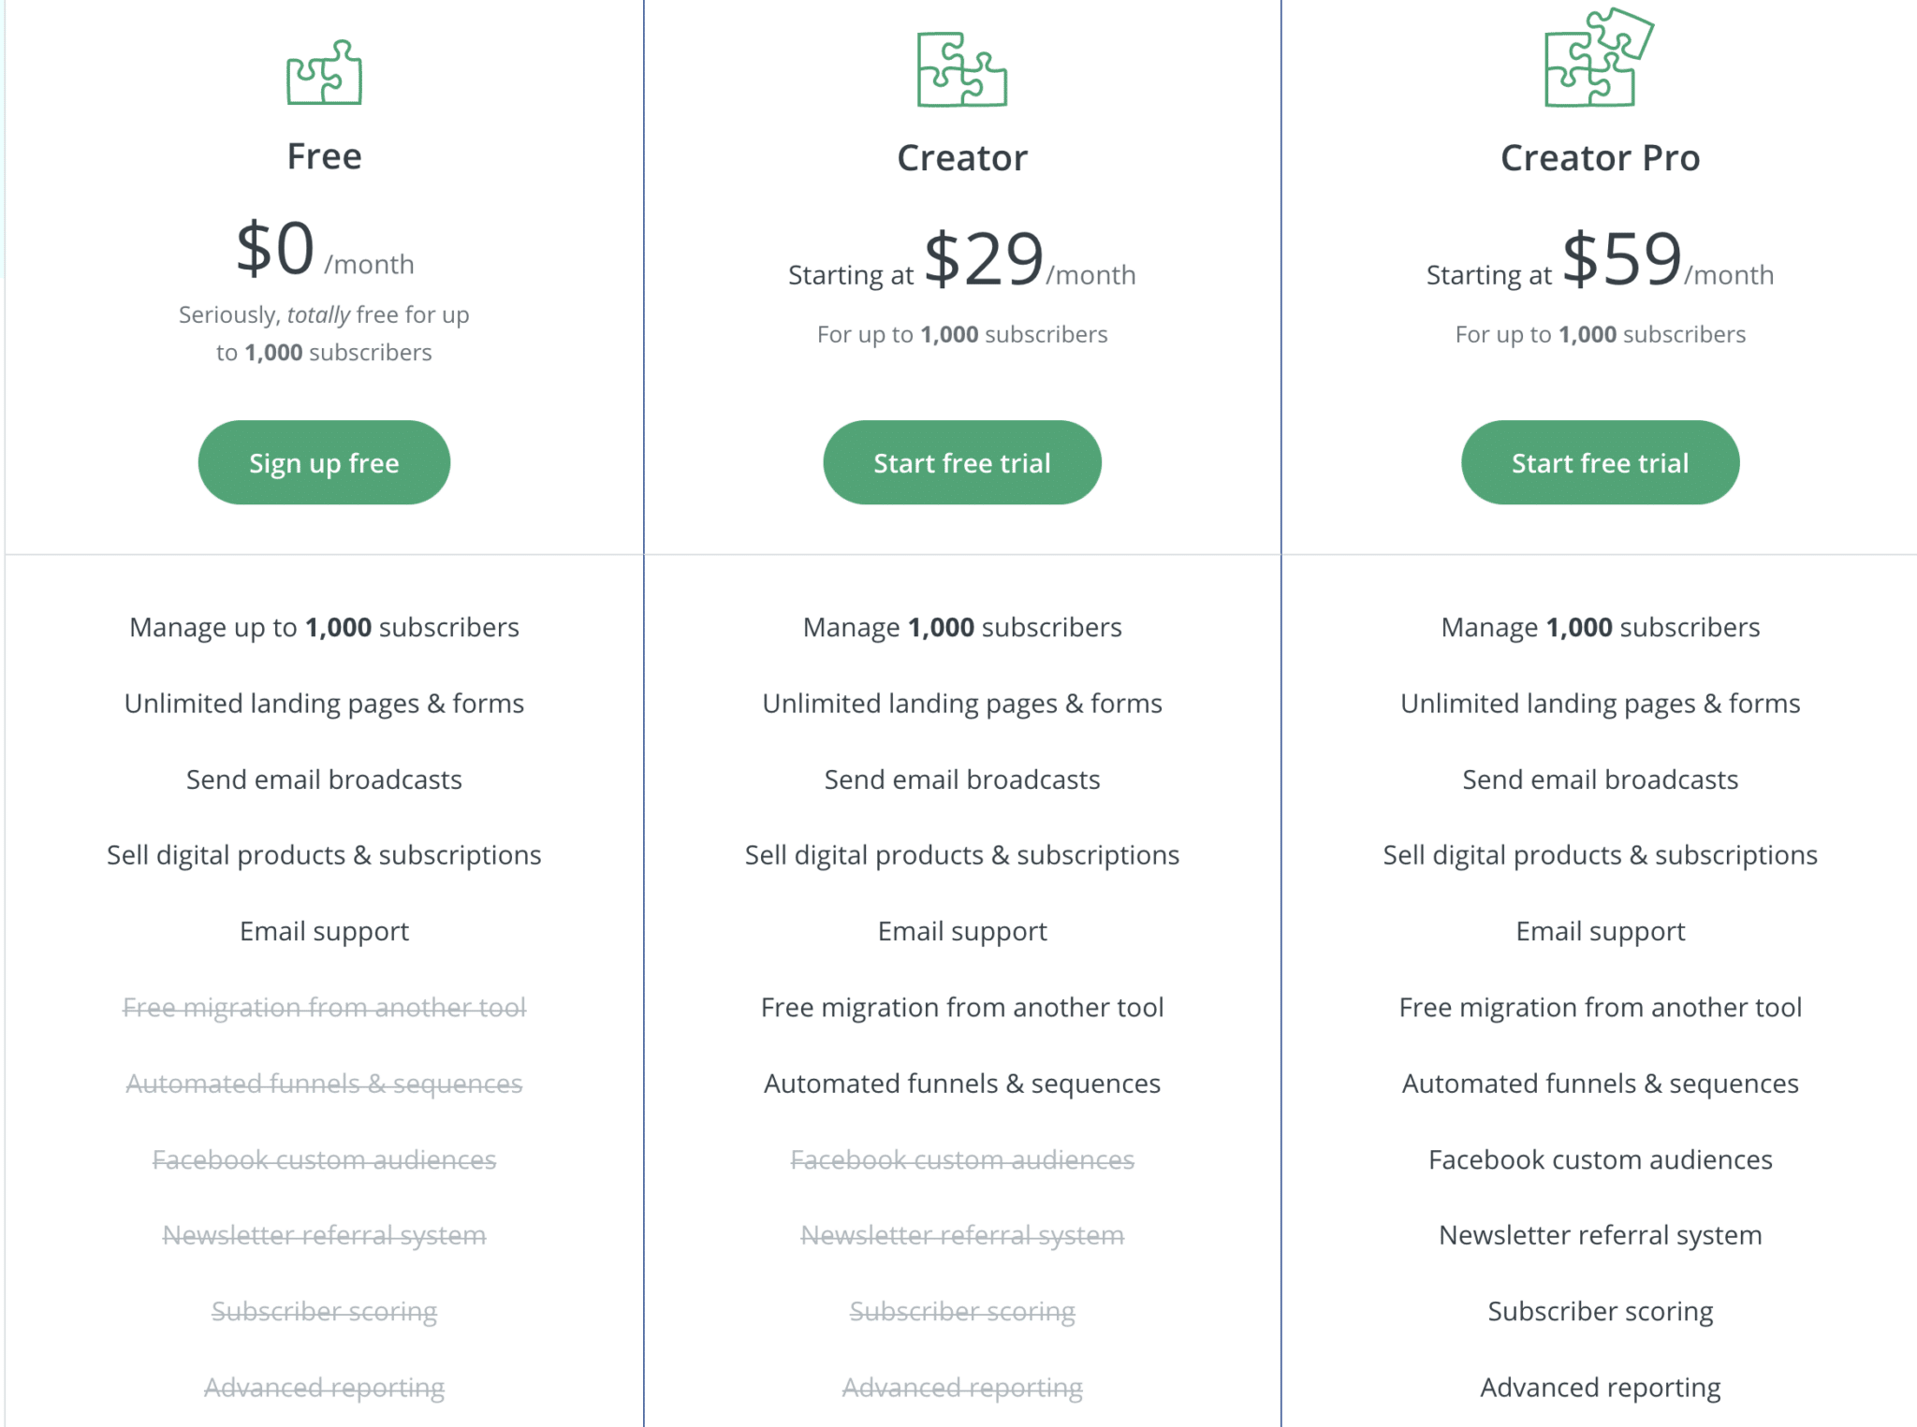Select the Creator Pro plan heading
Screen dimensions: 1917x1427
[x=1600, y=158]
